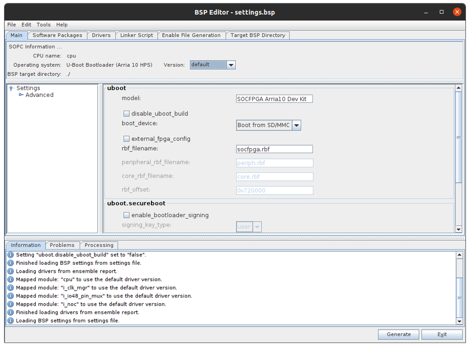The width and height of the screenshot is (470, 347).
Task: Click SOPC Information ... label
Action: [35, 47]
